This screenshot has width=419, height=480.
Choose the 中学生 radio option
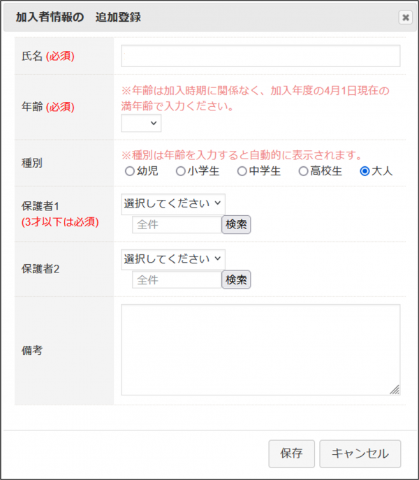(x=242, y=171)
